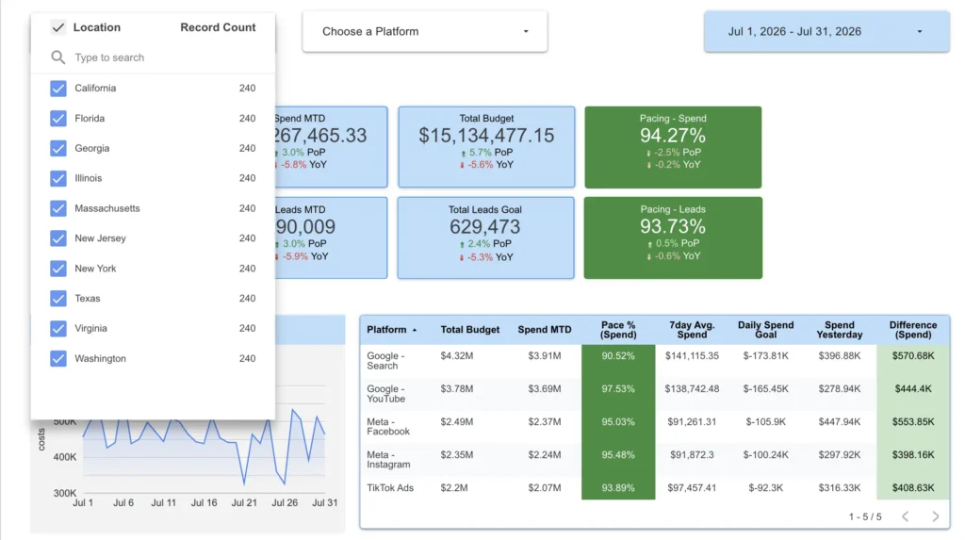965x540 pixels.
Task: Click the $2.24M spend MTD cell
Action: click(544, 455)
